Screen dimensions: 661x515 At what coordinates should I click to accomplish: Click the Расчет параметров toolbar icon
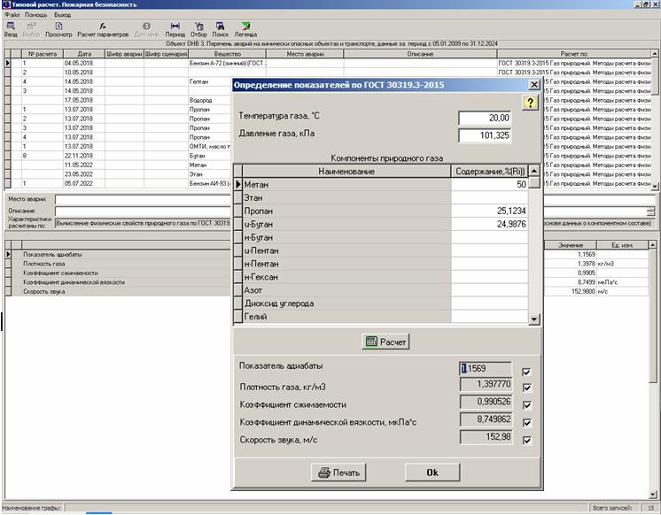pos(103,27)
